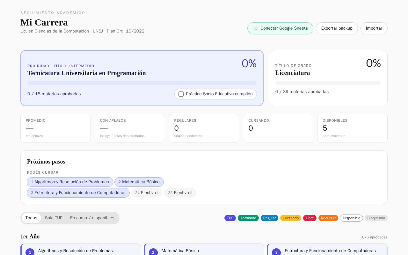408x255 pixels.
Task: Click the 0 / 18 materias aprobadas text
Action: point(54,94)
